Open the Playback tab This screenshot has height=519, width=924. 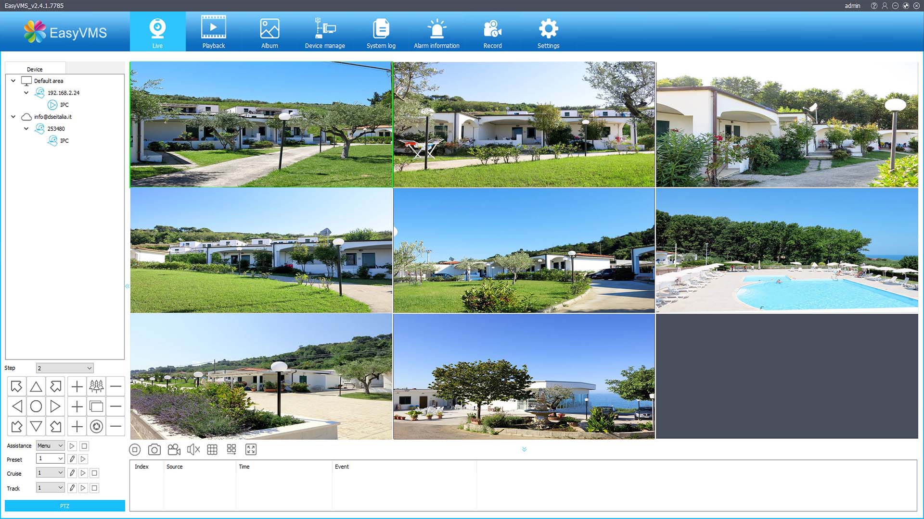[213, 32]
